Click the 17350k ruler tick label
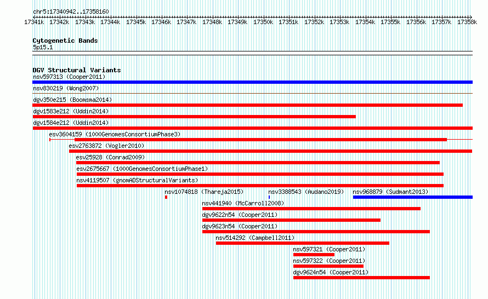The image size is (488, 299). [x=263, y=22]
